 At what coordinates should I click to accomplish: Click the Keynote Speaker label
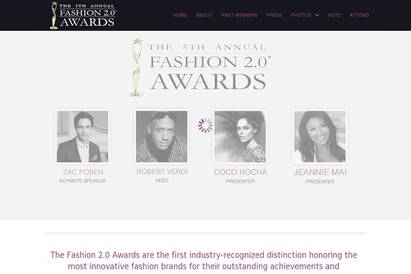83,181
